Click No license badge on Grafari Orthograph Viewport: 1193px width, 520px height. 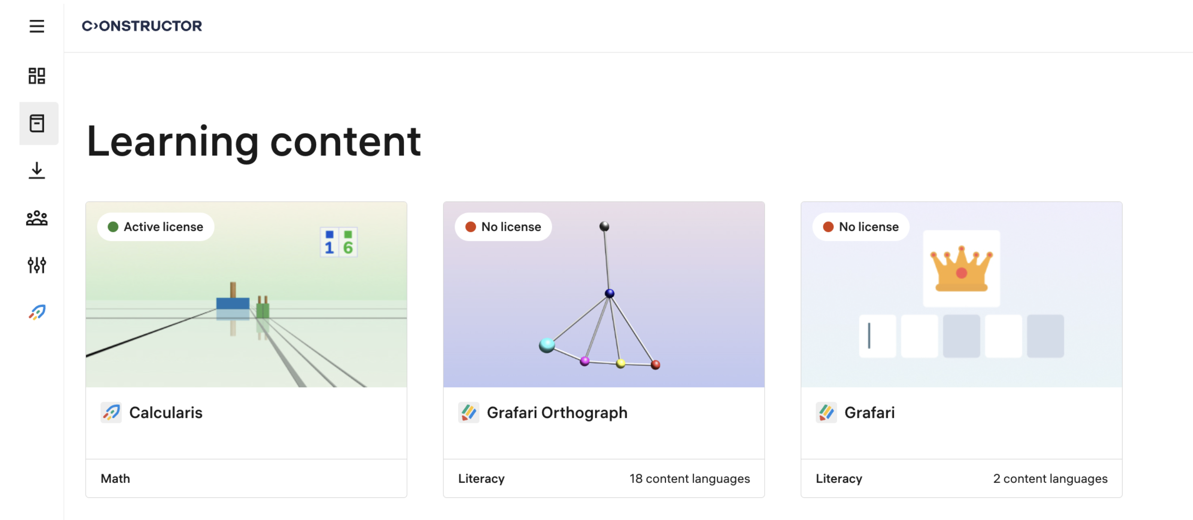click(x=503, y=227)
